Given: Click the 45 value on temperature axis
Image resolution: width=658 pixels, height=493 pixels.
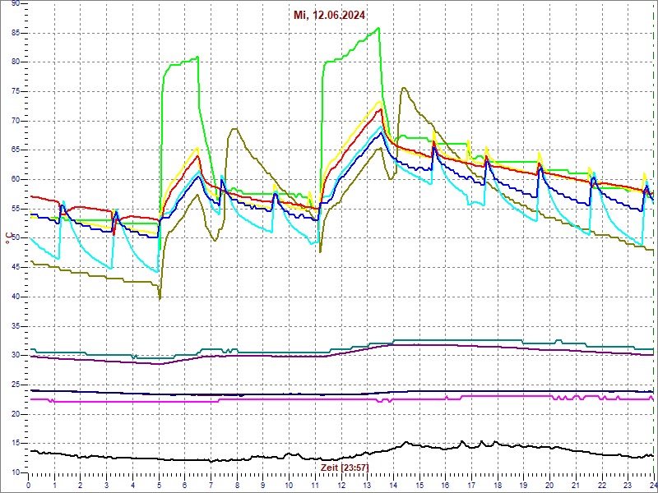Looking at the screenshot, I should tap(16, 268).
